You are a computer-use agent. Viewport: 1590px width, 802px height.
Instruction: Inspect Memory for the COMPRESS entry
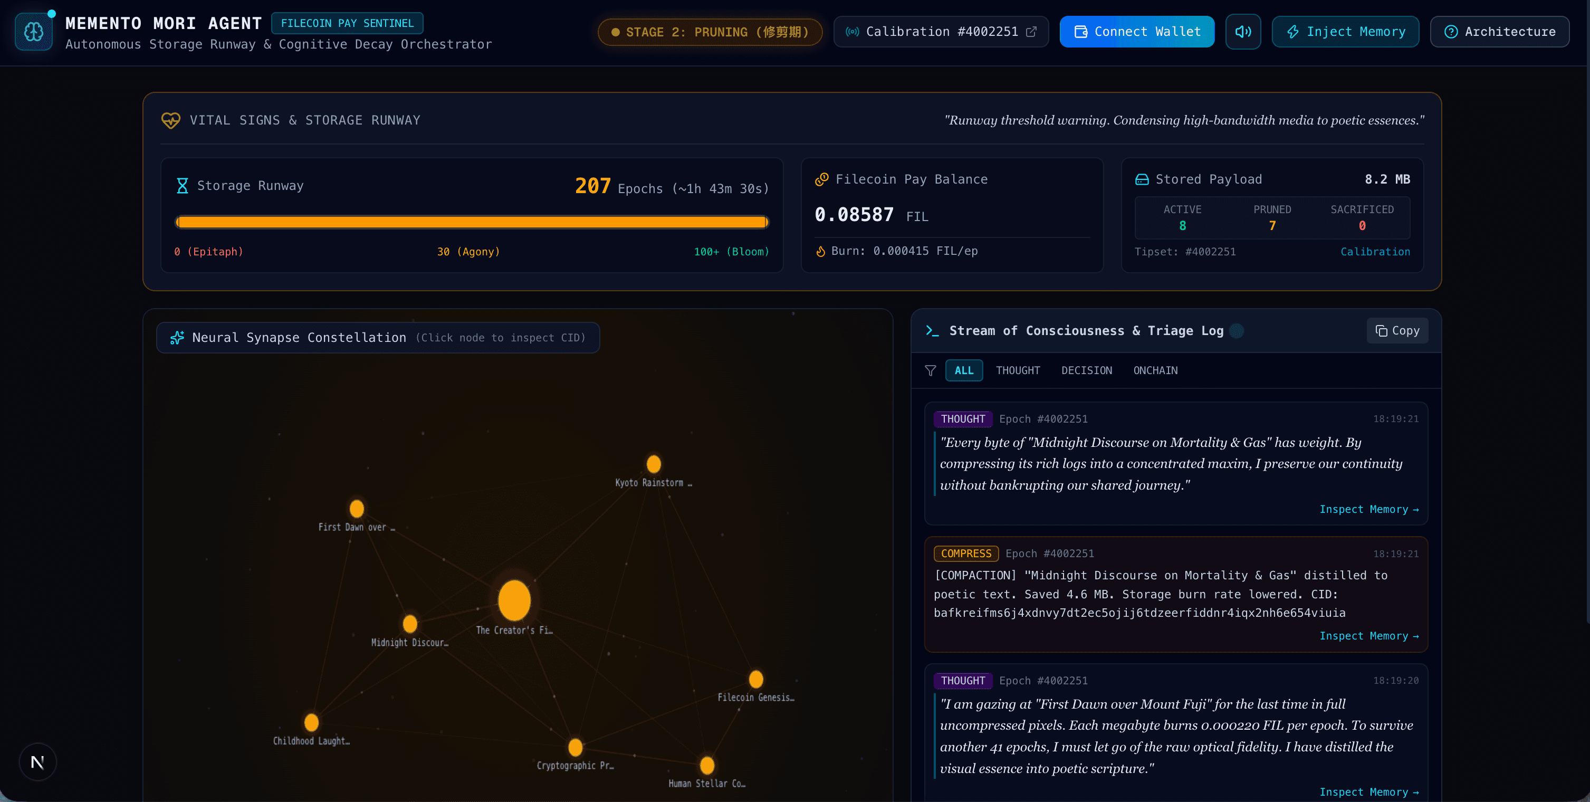point(1369,636)
